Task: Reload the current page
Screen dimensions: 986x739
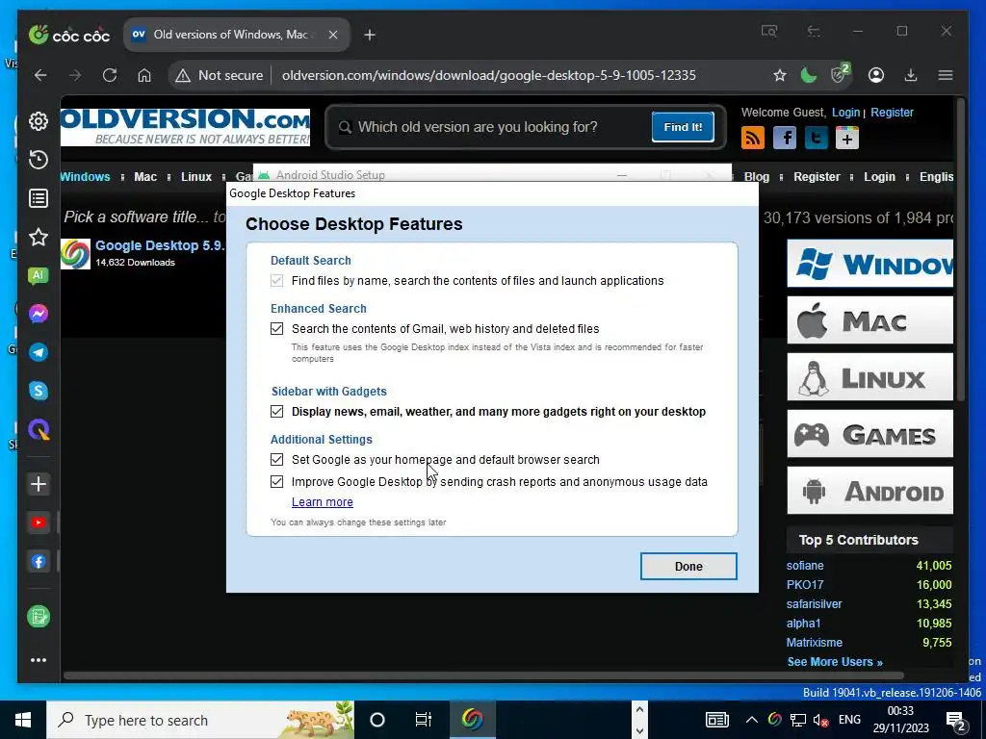Action: pyautogui.click(x=110, y=75)
